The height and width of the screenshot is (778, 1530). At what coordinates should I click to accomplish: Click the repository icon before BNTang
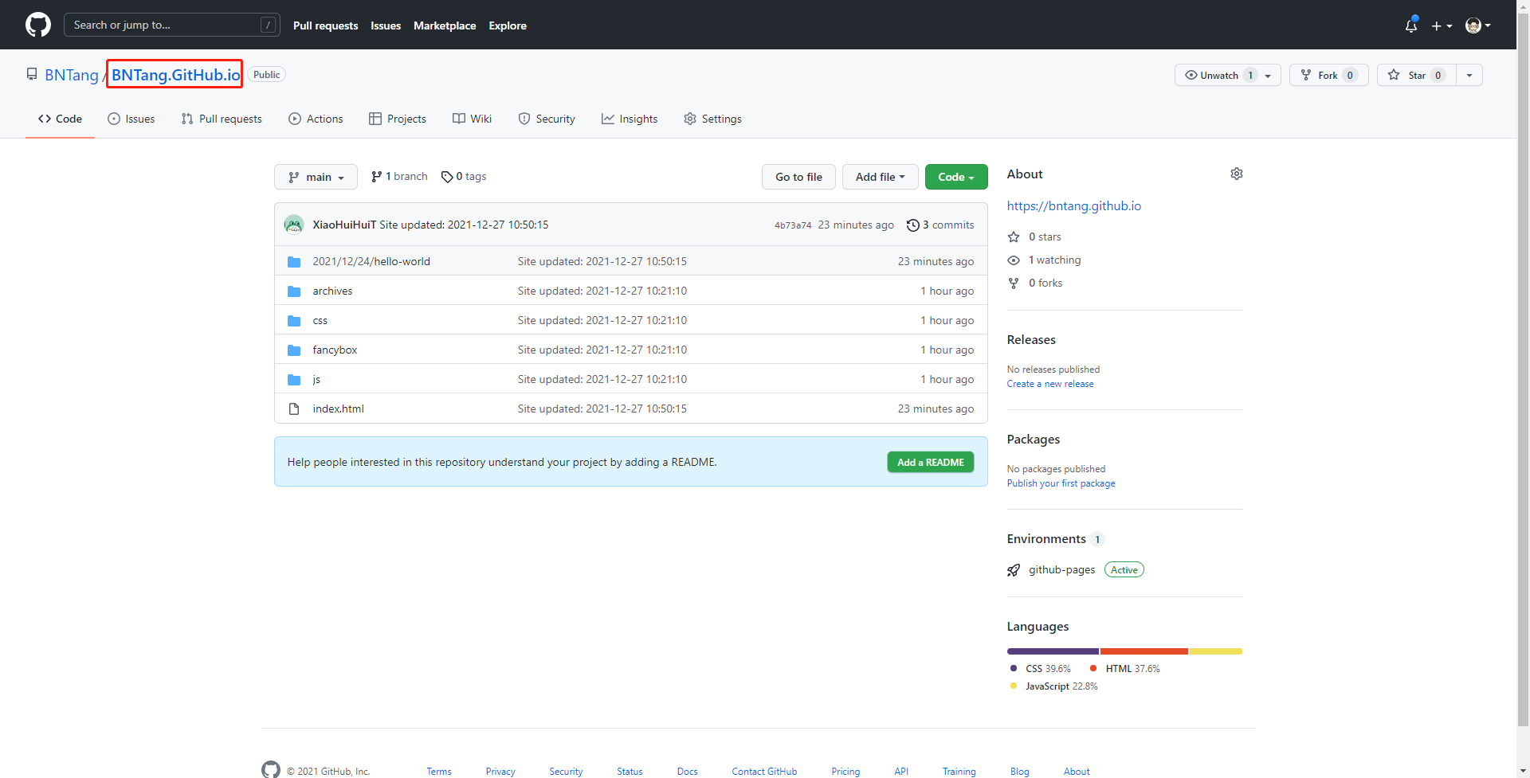pyautogui.click(x=32, y=74)
